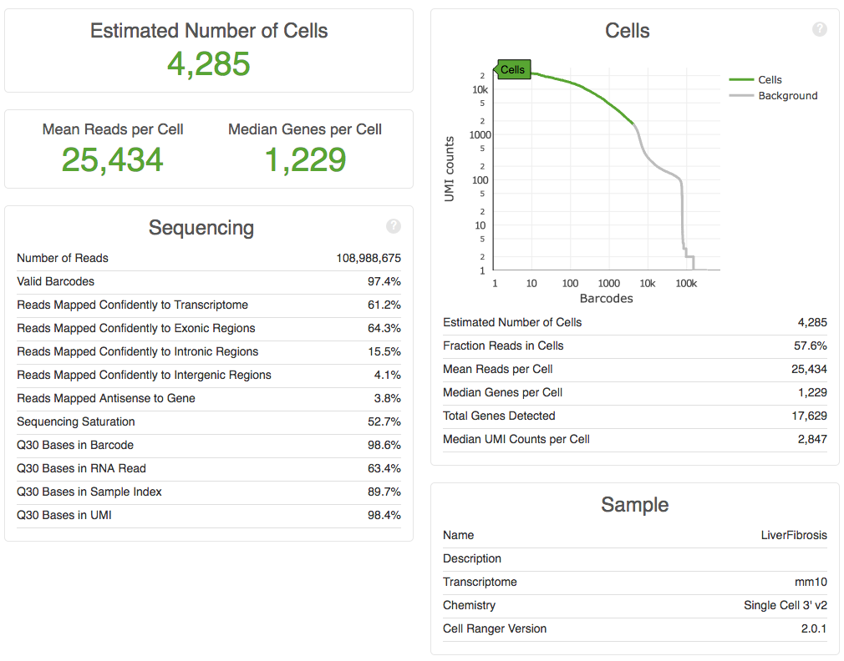Open the Sequencing panel help icon
Screen dimensions: 844x661
tap(394, 226)
